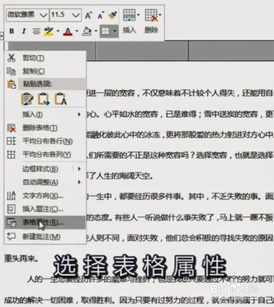Expand the arrow next to 插入(I)

[79, 114]
